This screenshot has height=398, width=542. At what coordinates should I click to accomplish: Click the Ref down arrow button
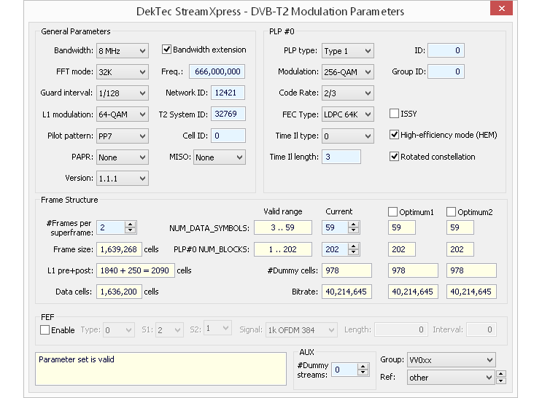pyautogui.click(x=501, y=381)
